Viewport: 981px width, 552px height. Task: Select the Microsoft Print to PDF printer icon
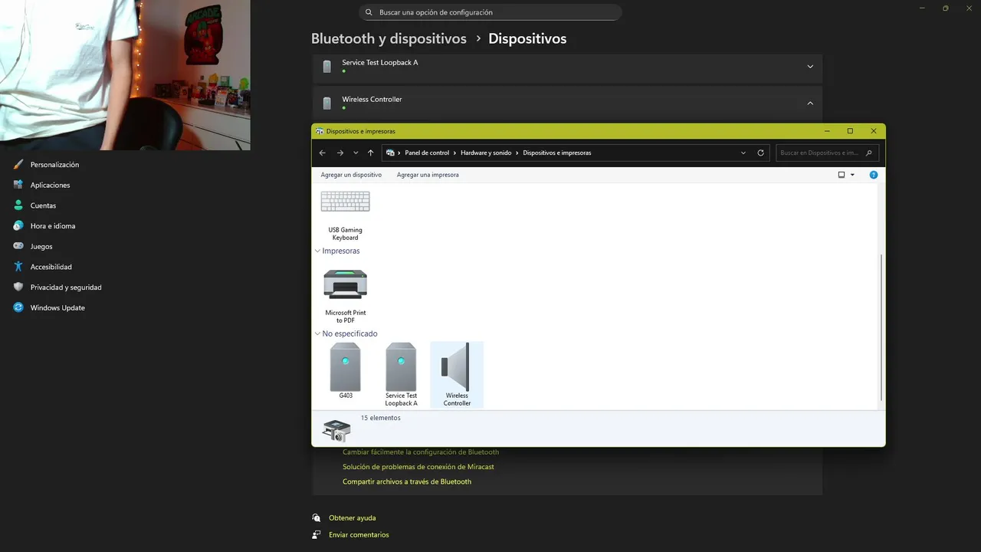pyautogui.click(x=345, y=284)
